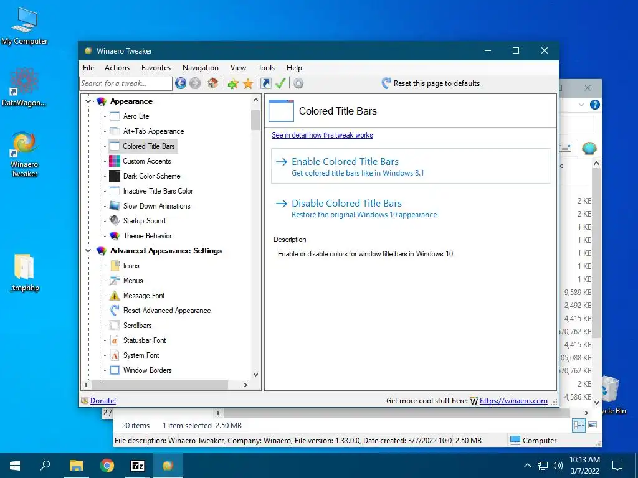
Task: Expand the ribbon chevron in Explorer window
Action: [581, 105]
